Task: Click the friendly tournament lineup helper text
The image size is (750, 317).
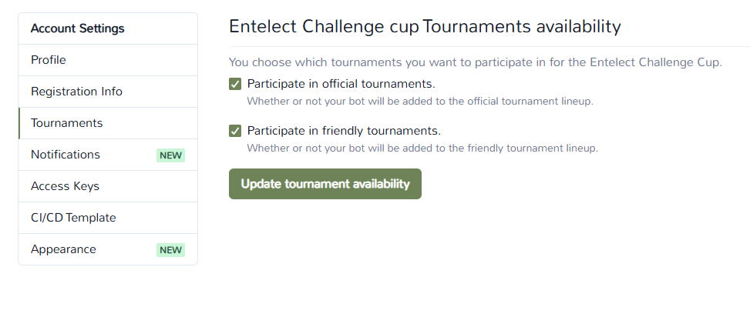Action: (422, 148)
